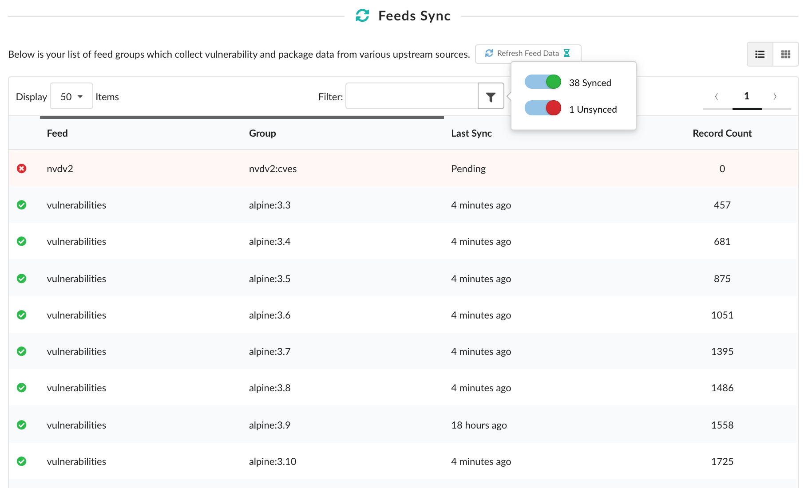Sort by Record Count column header

[x=722, y=133]
